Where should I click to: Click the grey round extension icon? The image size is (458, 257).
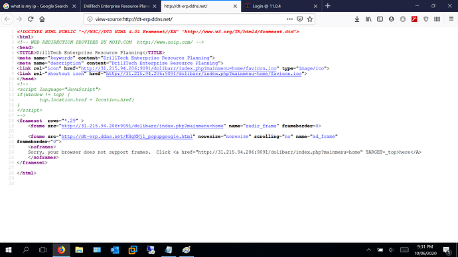[x=403, y=19]
